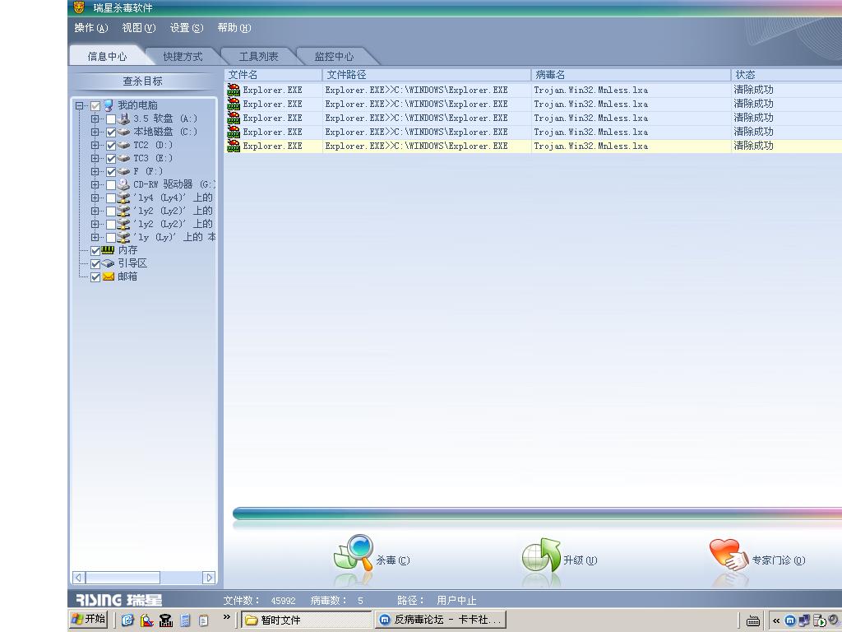Expand the TC3 (E:) node
842x632 pixels.
[95, 158]
